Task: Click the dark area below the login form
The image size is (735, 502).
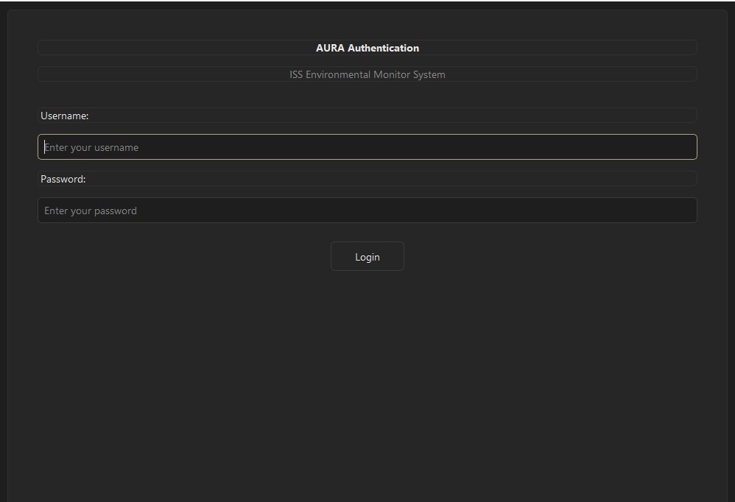Action: click(x=367, y=368)
